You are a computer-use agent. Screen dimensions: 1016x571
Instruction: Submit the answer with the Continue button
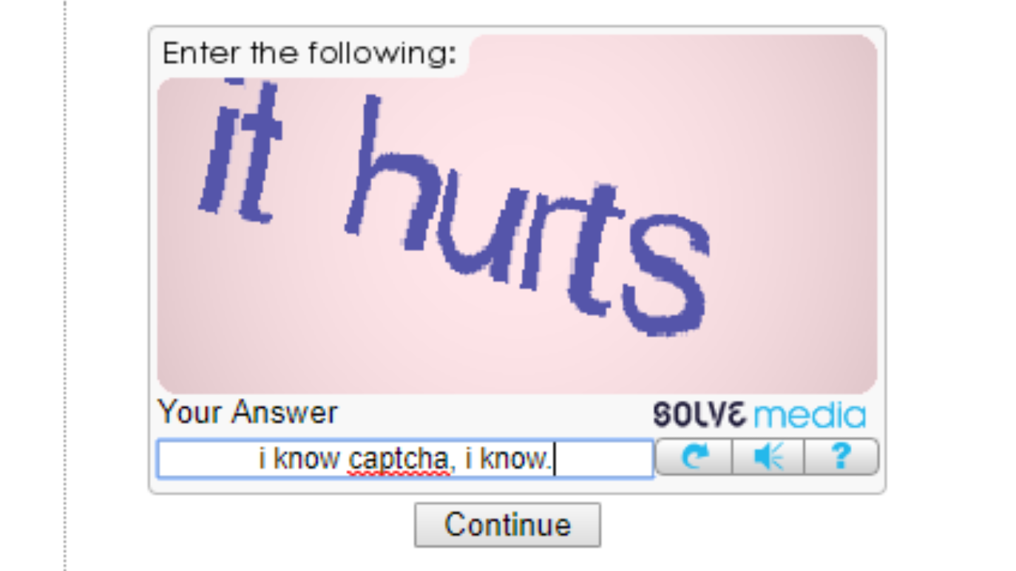[507, 525]
